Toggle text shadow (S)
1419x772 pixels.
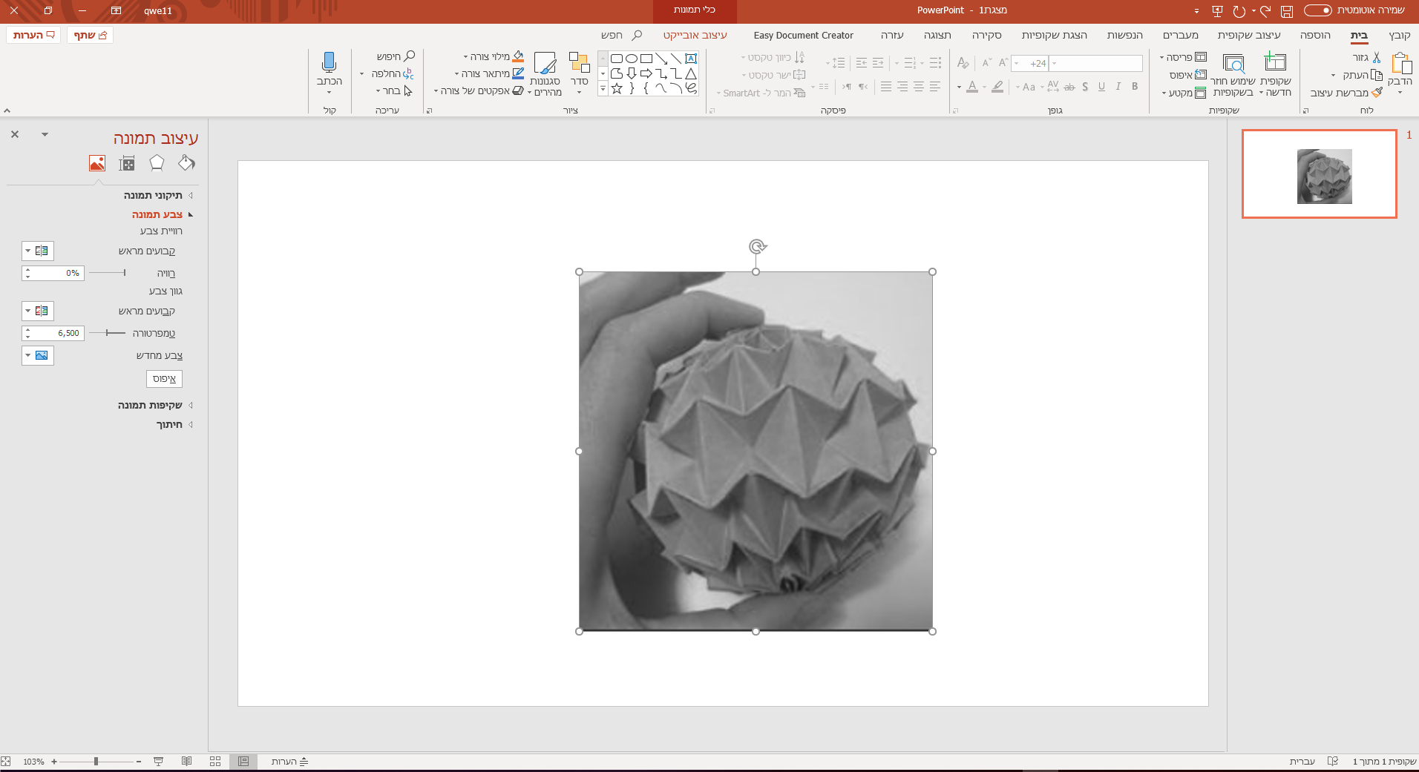tap(1085, 87)
